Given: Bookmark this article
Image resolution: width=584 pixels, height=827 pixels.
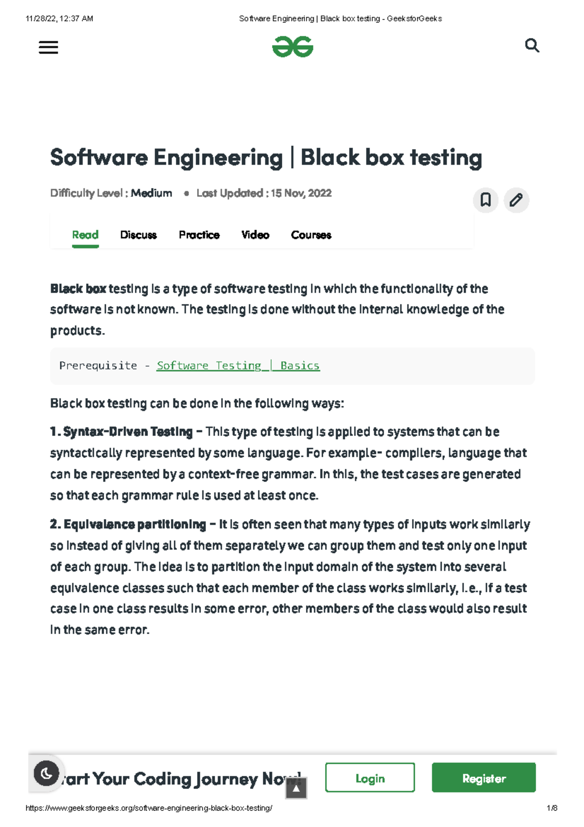Looking at the screenshot, I should click(485, 200).
